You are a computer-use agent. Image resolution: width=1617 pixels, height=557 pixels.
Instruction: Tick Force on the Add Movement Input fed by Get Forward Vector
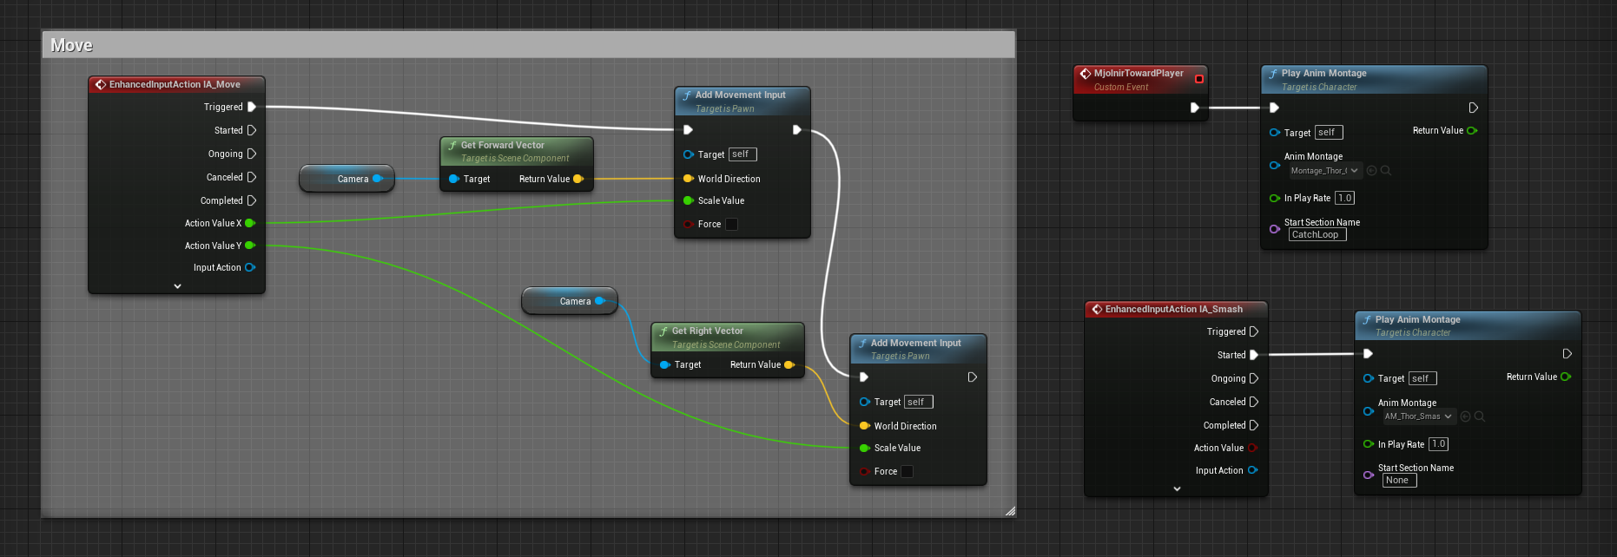pyautogui.click(x=731, y=224)
